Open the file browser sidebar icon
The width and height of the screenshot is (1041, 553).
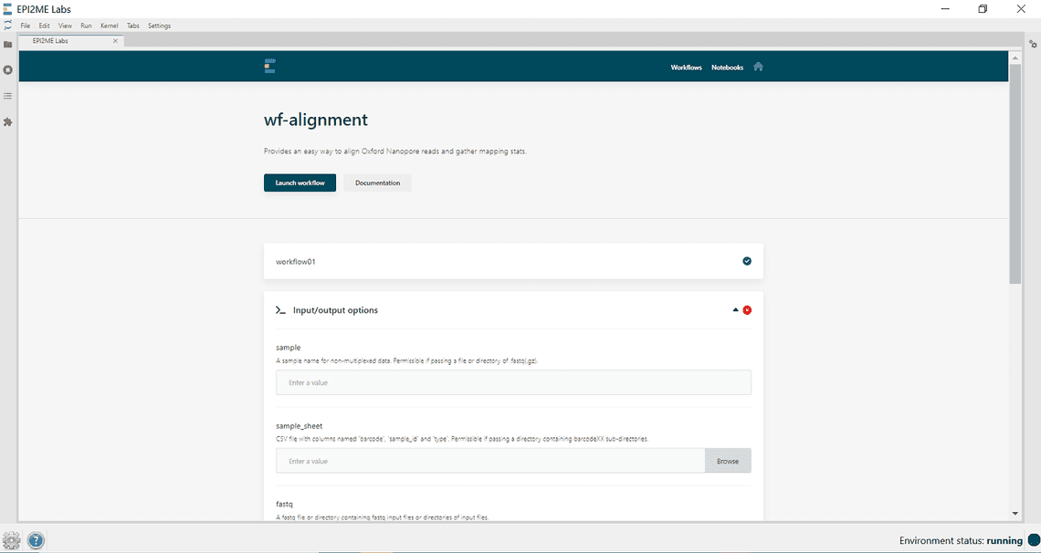[x=8, y=44]
